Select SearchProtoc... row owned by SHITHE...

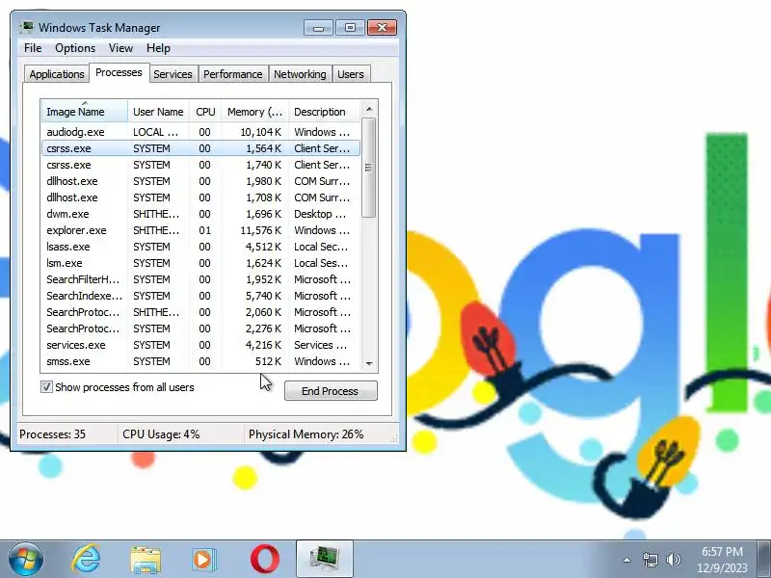pos(200,312)
